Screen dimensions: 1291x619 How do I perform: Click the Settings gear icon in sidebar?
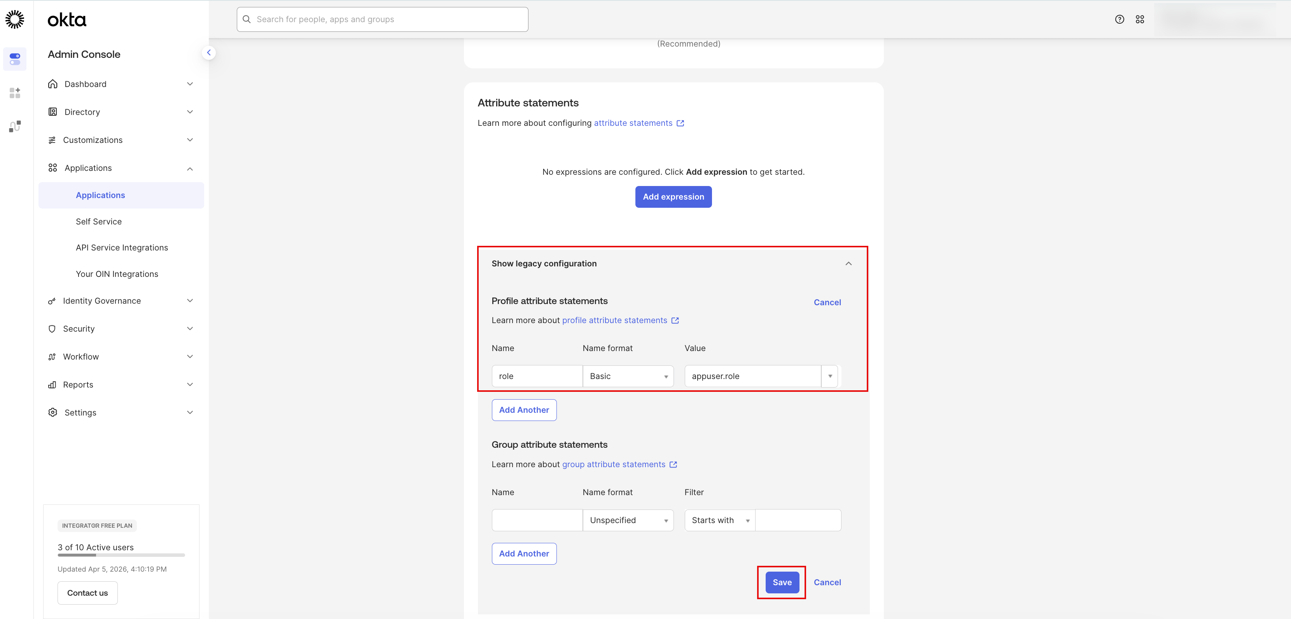pyautogui.click(x=52, y=412)
